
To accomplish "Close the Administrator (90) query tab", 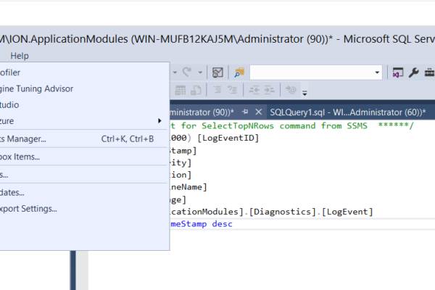I will click(259, 112).
